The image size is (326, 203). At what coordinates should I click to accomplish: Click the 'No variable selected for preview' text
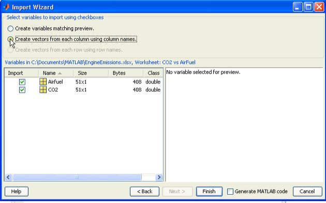point(203,72)
